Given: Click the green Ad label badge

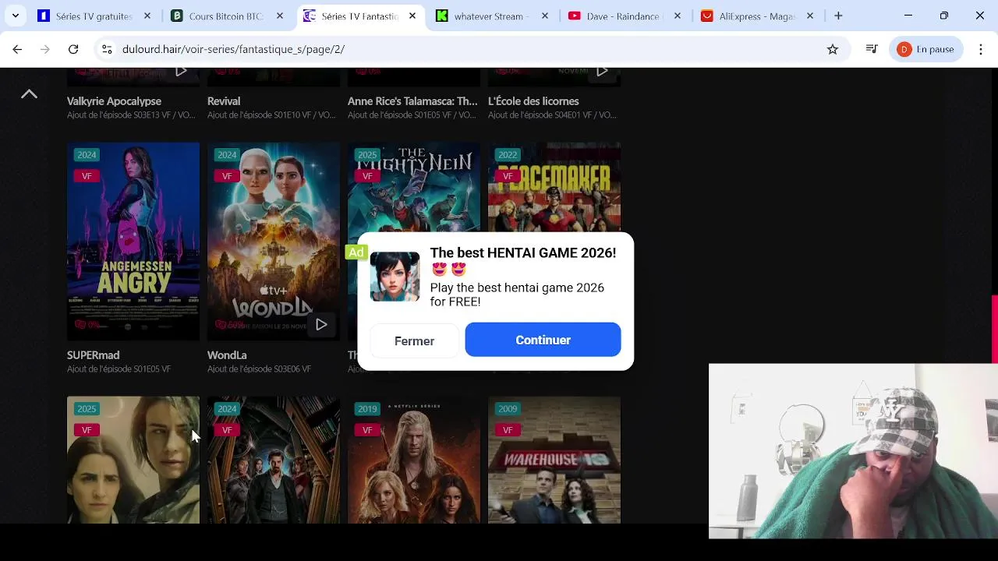Looking at the screenshot, I should coord(356,252).
